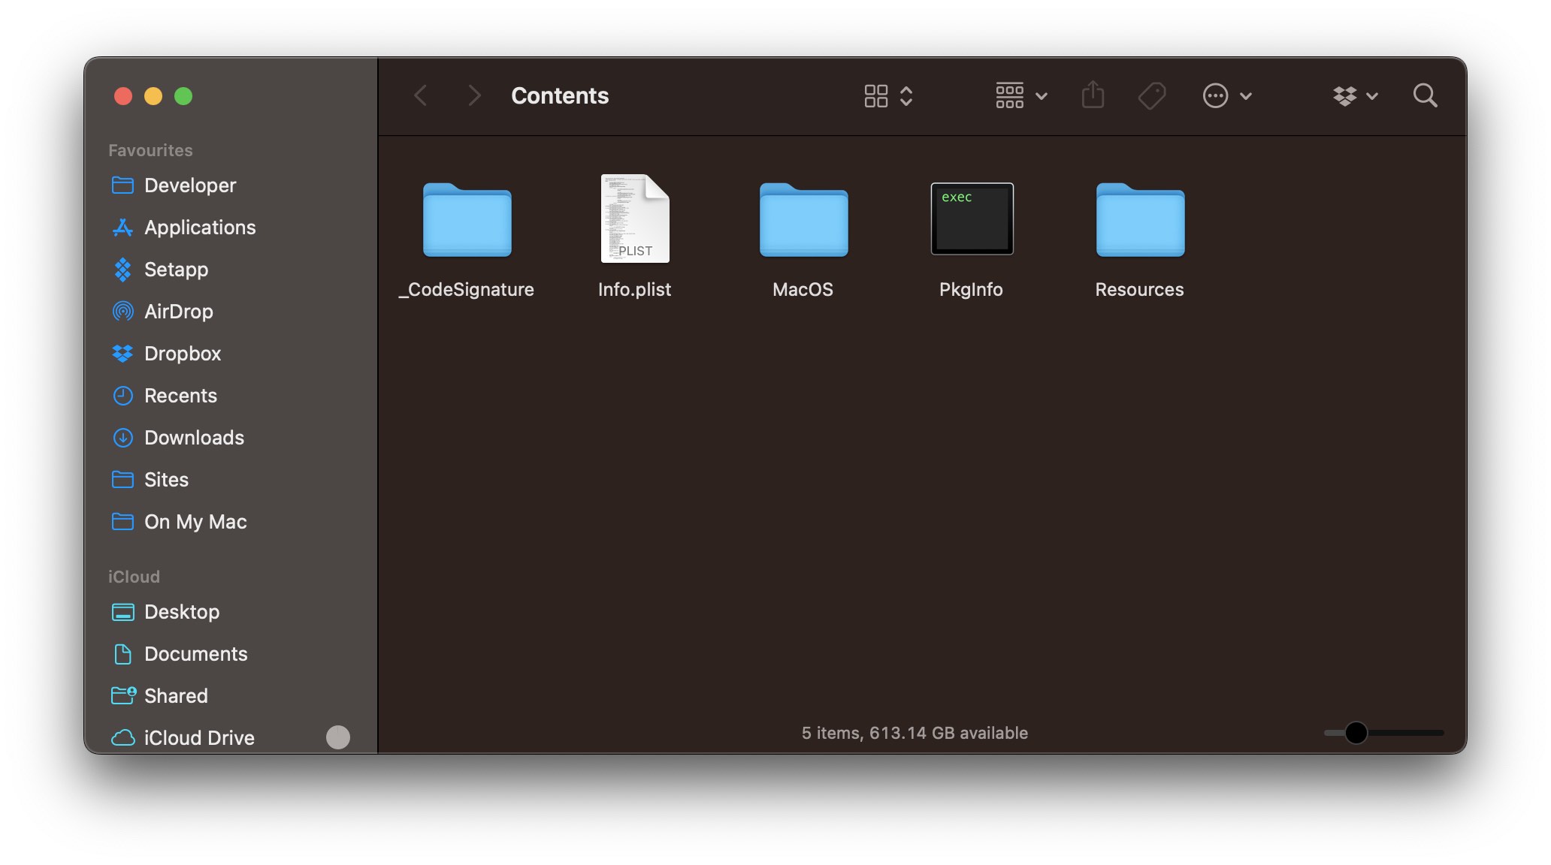The height and width of the screenshot is (865, 1551).
Task: Open the Downloads sidebar label
Action: tap(194, 437)
